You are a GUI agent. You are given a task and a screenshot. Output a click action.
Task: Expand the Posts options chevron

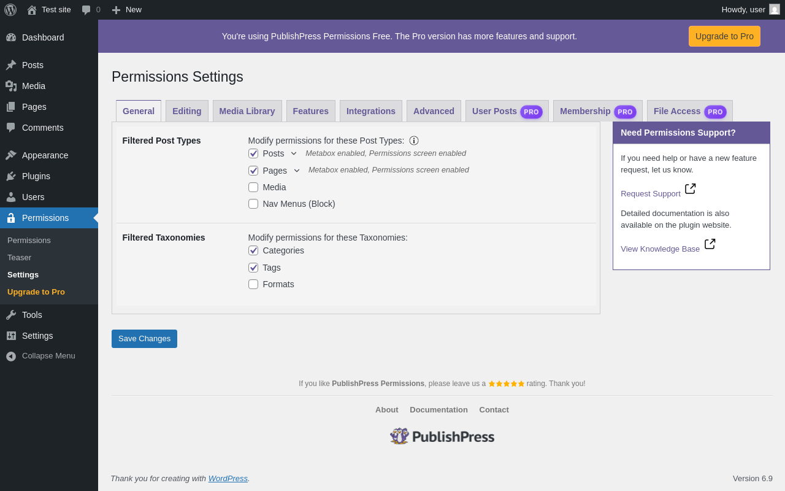[x=294, y=153]
